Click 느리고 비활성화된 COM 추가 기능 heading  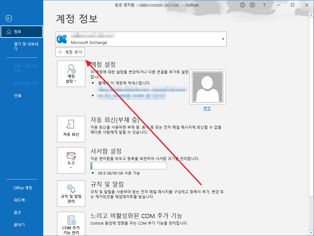point(136,216)
